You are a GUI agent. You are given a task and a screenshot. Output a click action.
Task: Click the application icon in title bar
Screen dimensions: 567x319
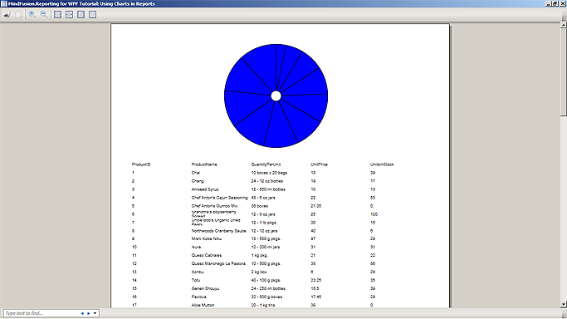tap(3, 3)
